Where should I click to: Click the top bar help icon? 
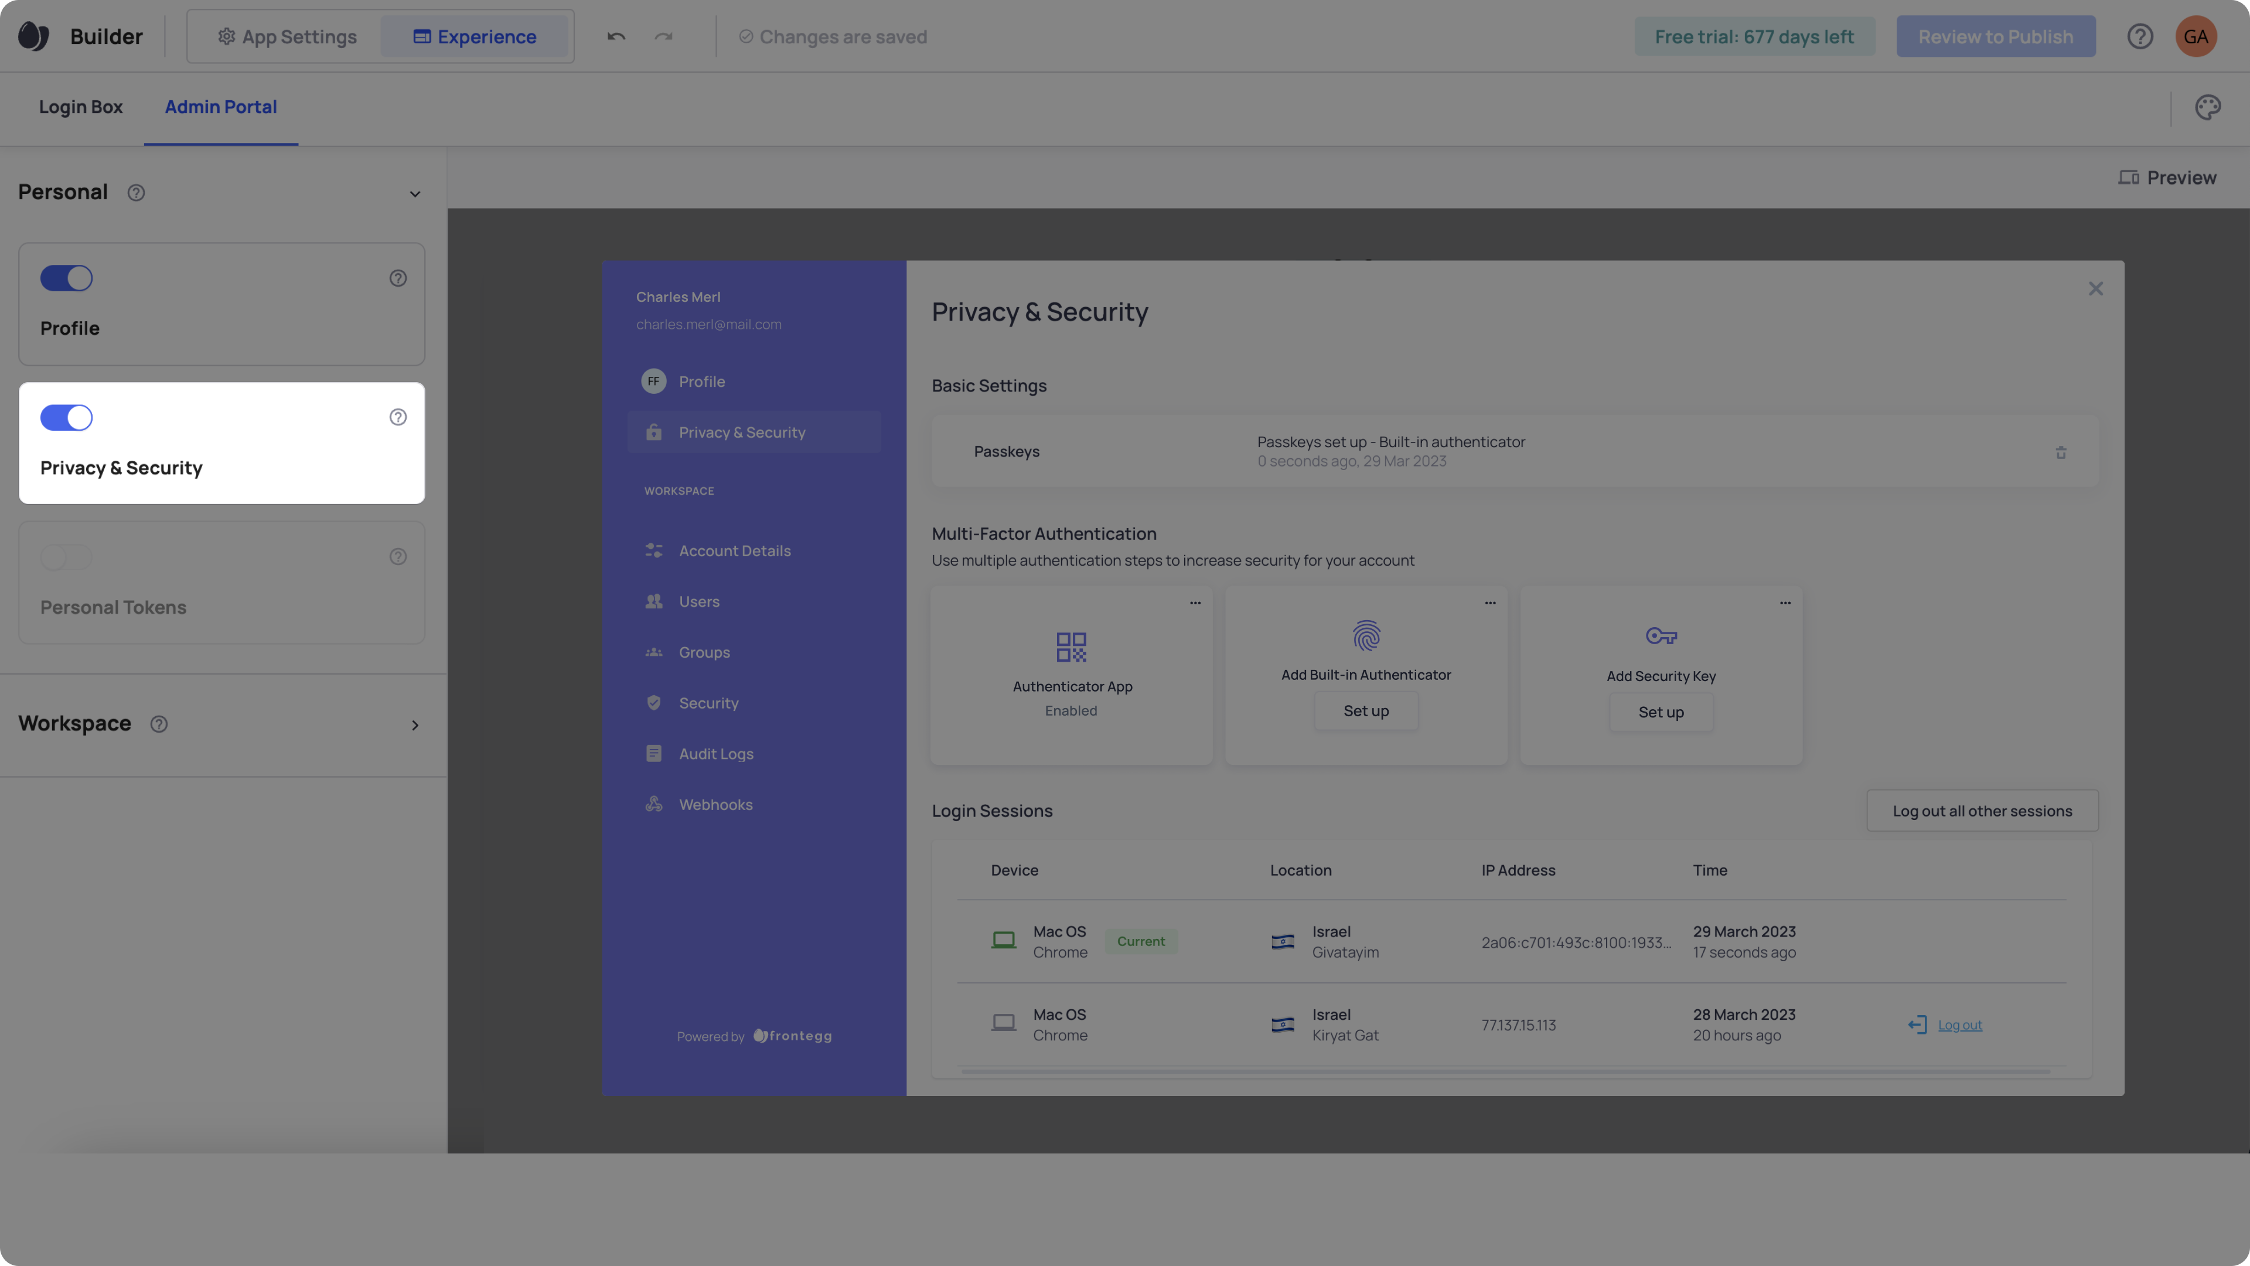coord(2139,37)
